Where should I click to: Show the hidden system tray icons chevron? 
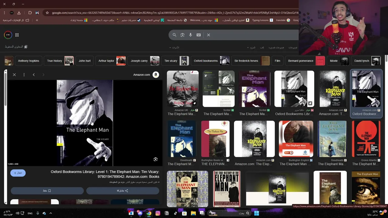tap(51, 213)
